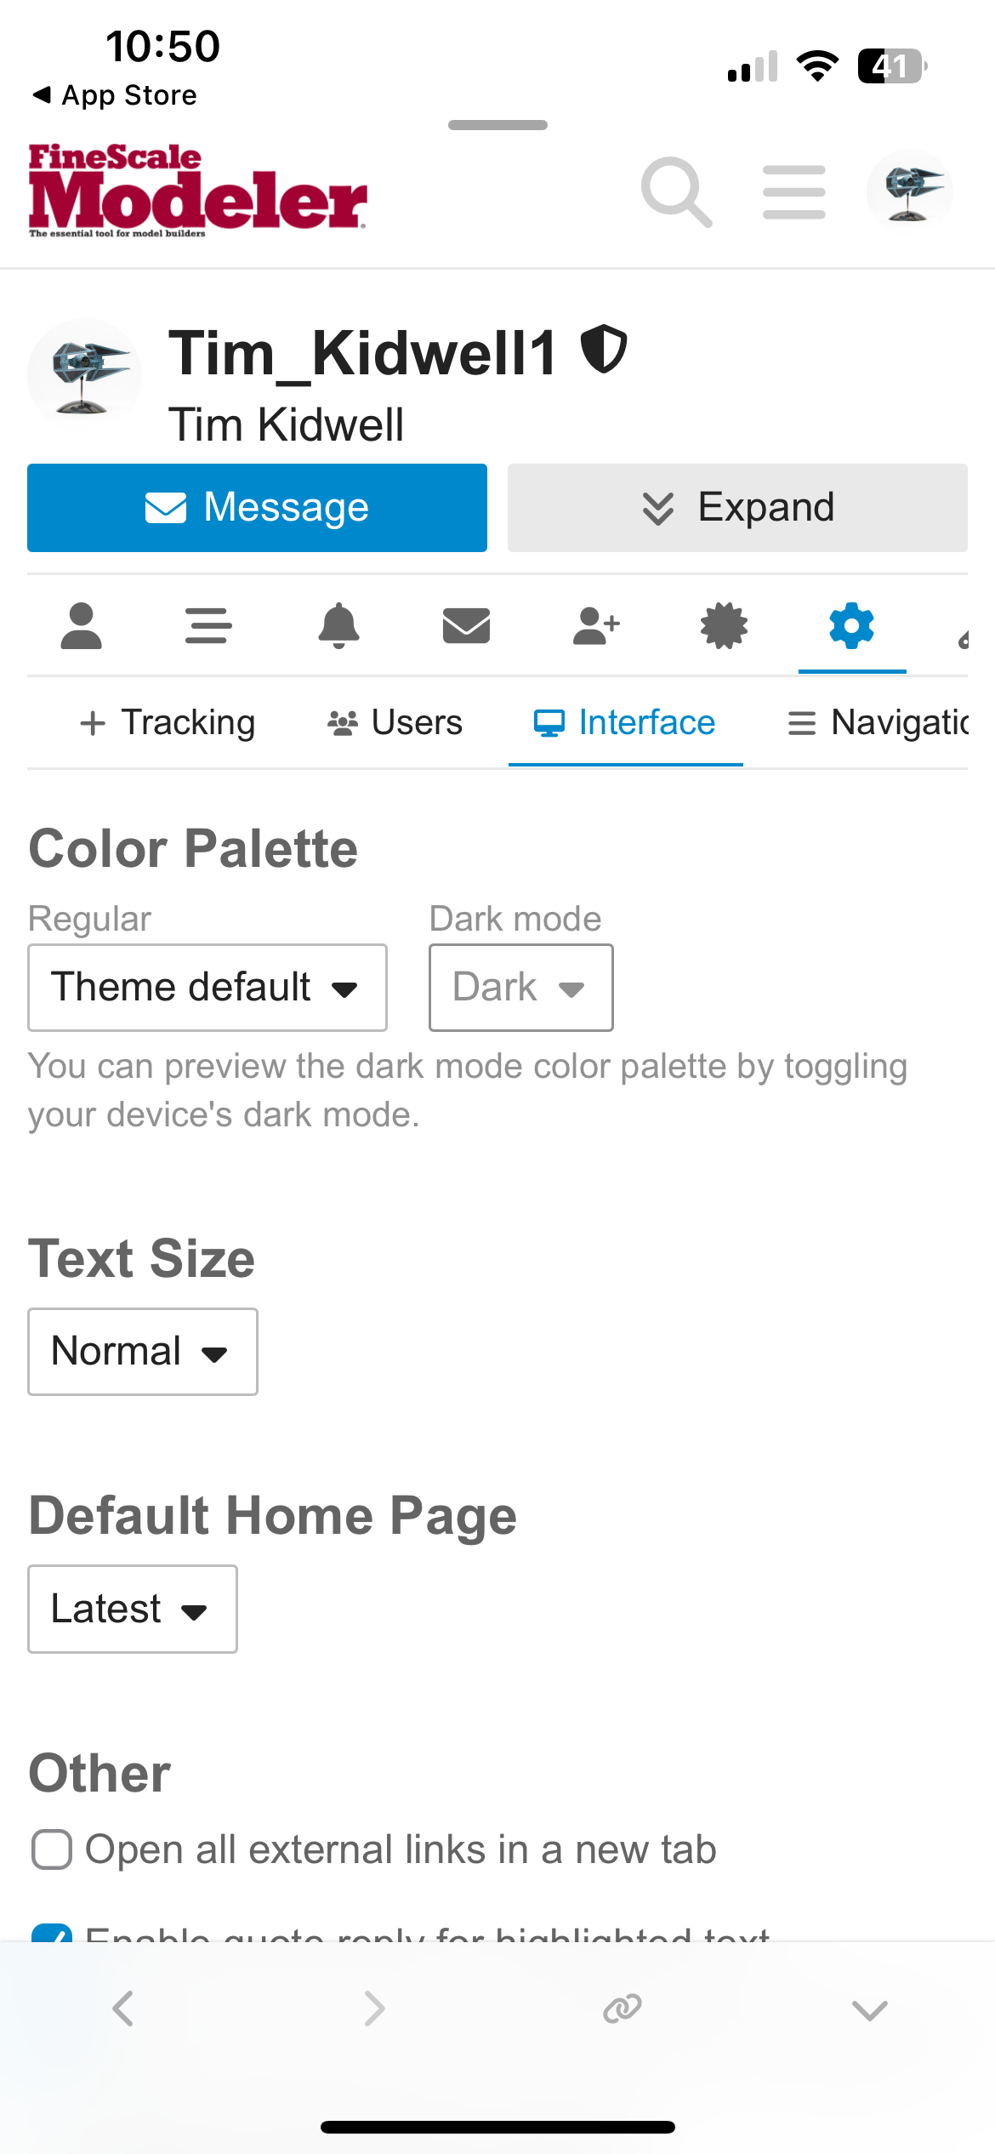Open notifications bell icon
Viewport: 995px width, 2154px height.
[338, 627]
